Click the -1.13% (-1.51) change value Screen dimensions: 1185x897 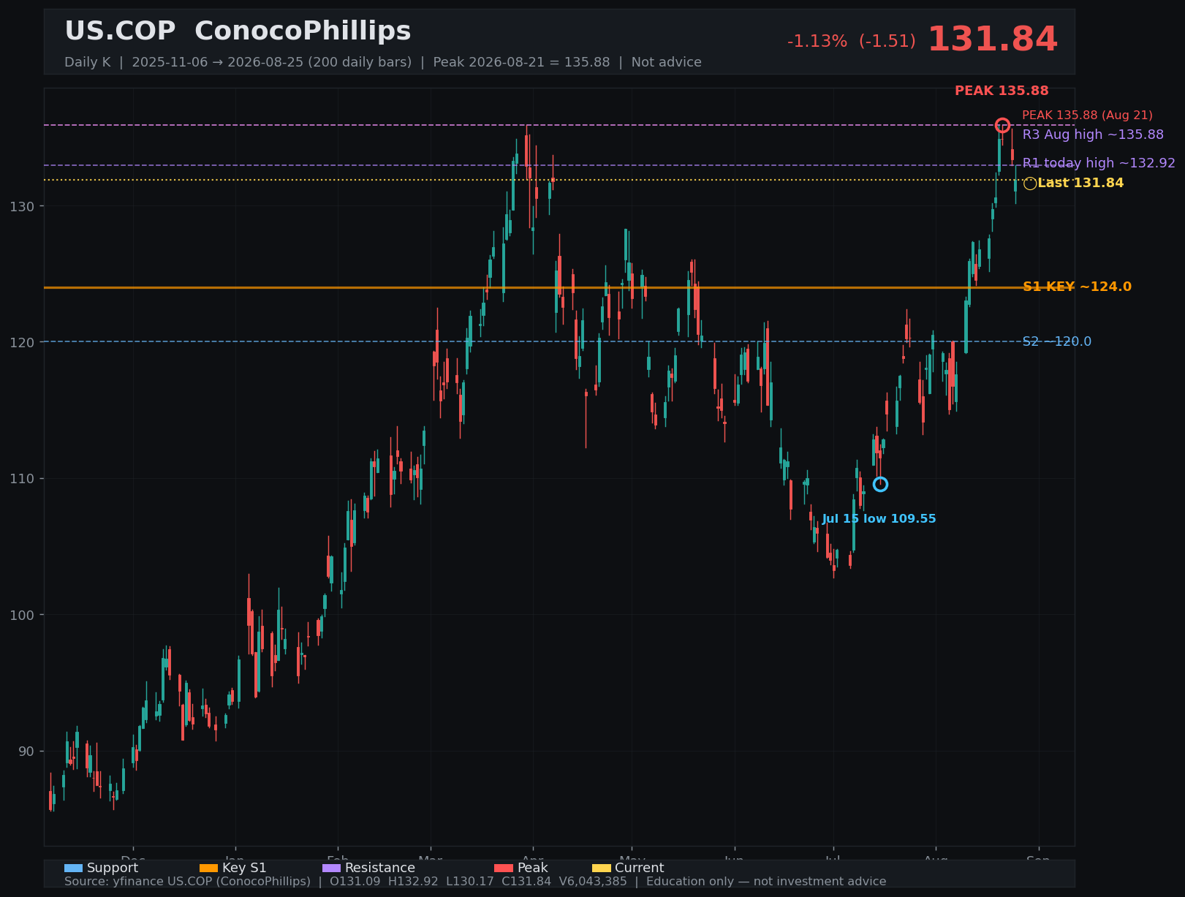coord(851,42)
